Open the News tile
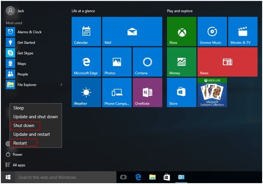The width and height of the screenshot is (263, 184). [227, 62]
